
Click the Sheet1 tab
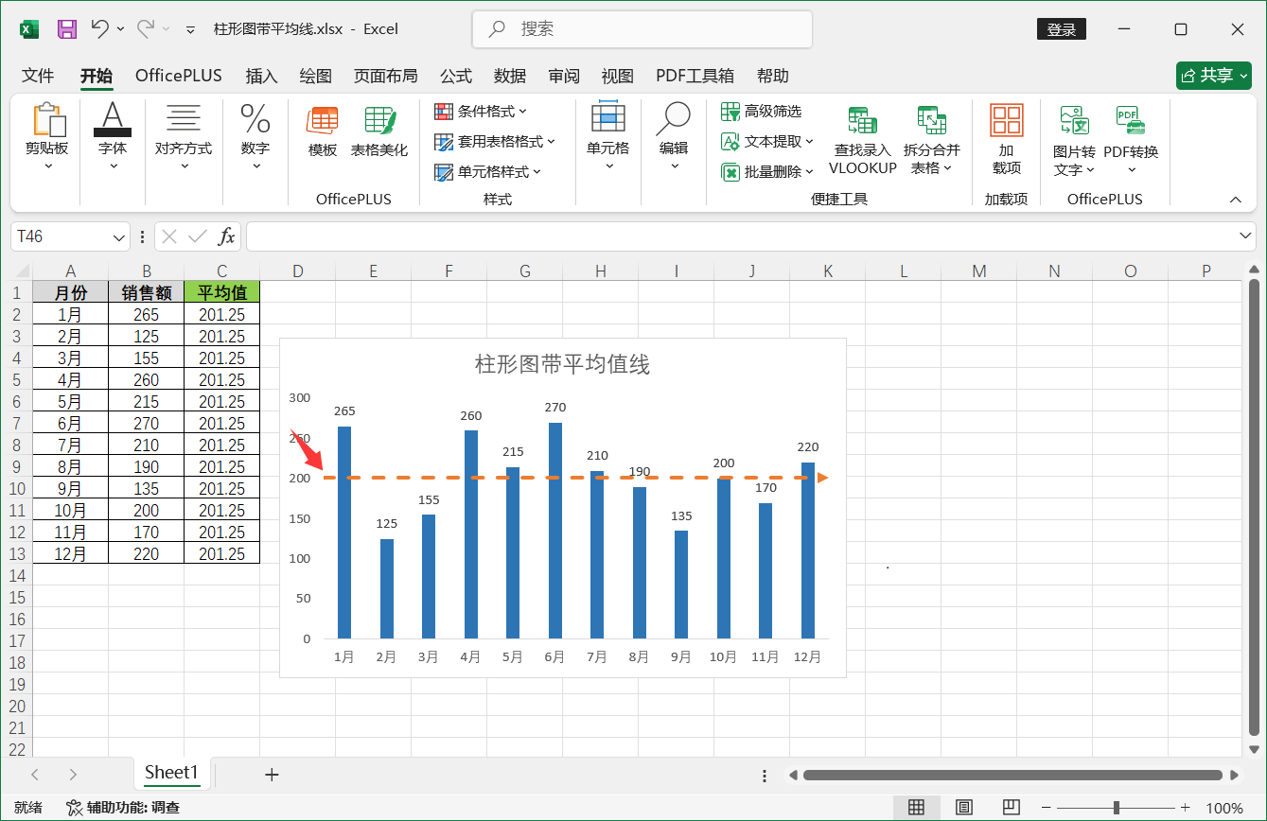pyautogui.click(x=171, y=773)
